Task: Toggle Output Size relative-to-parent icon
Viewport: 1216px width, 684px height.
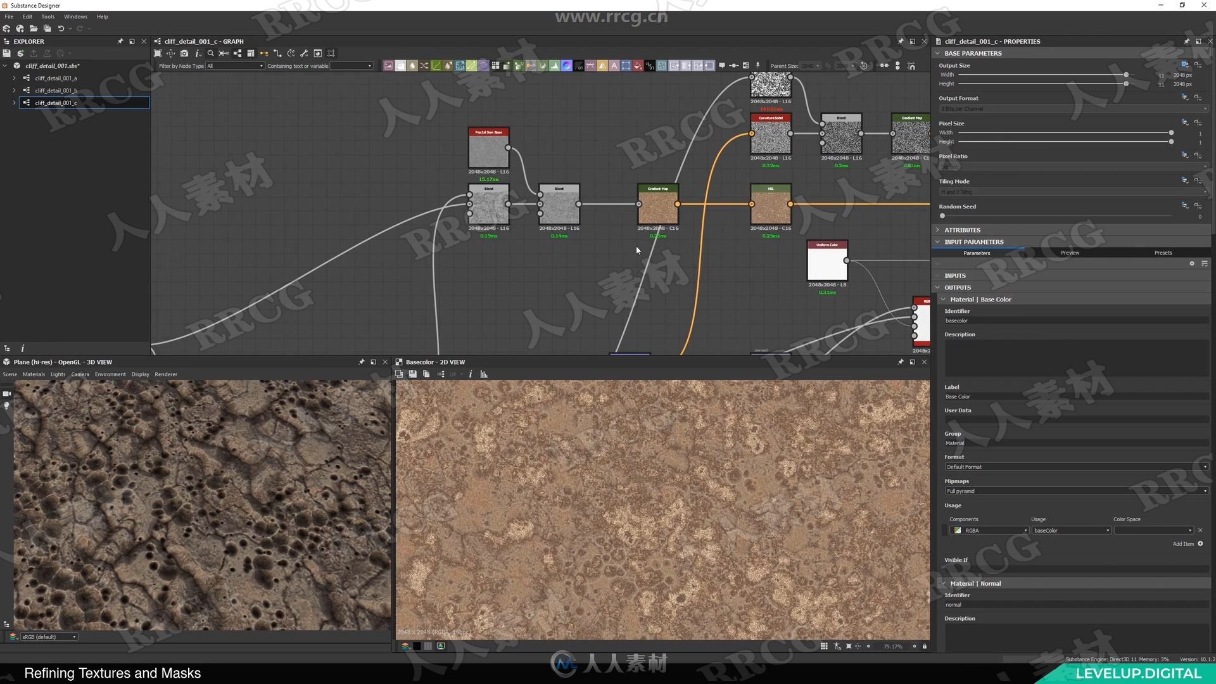Action: click(1184, 65)
